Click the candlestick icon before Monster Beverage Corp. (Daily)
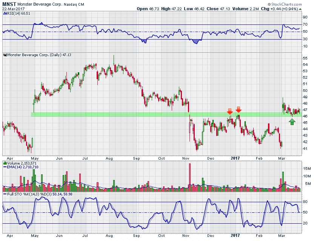This screenshot has width=314, height=241. 5,55
